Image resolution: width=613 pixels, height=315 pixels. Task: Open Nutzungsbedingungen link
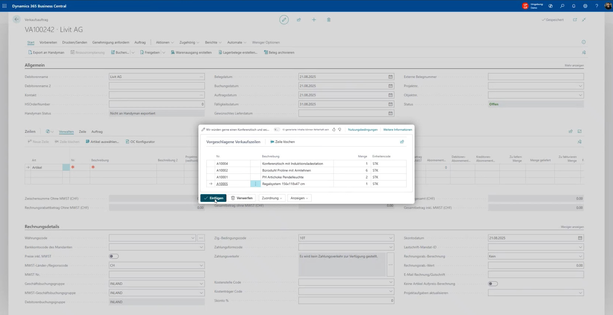363,130
